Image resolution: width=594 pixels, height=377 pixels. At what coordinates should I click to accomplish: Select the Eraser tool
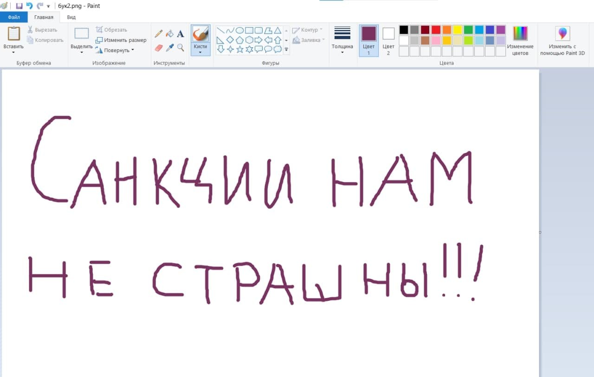[x=159, y=48]
